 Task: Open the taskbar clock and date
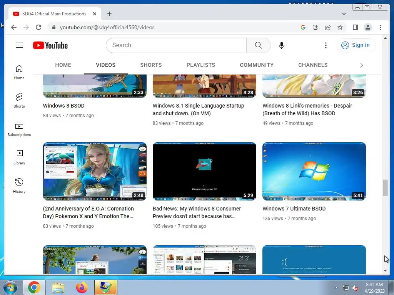click(374, 288)
